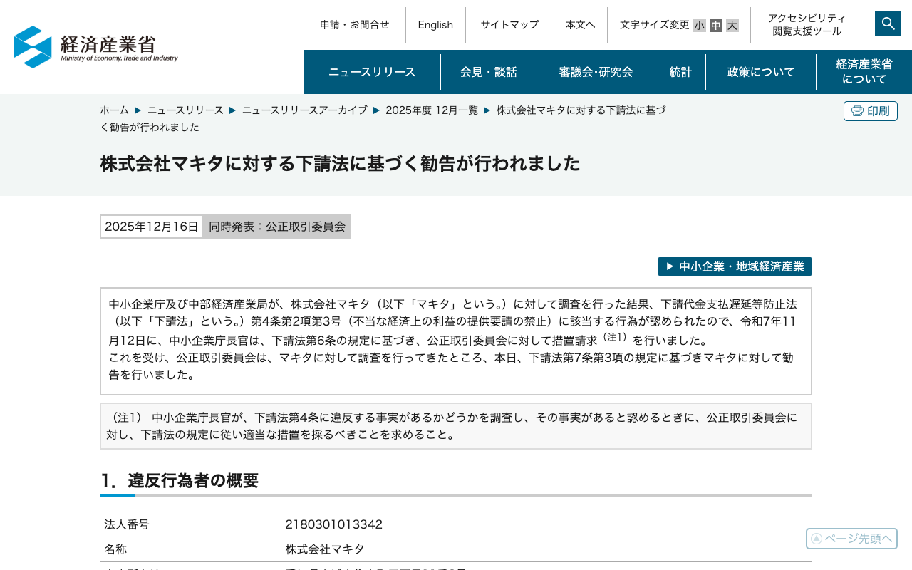Open the 政策について navigation menu
The width and height of the screenshot is (912, 570).
tap(761, 72)
